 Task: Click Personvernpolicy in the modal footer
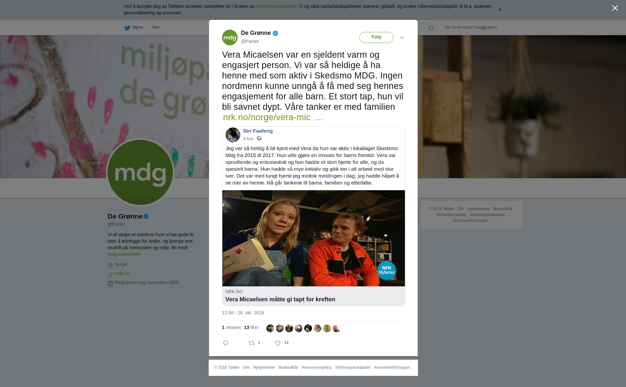317,367
